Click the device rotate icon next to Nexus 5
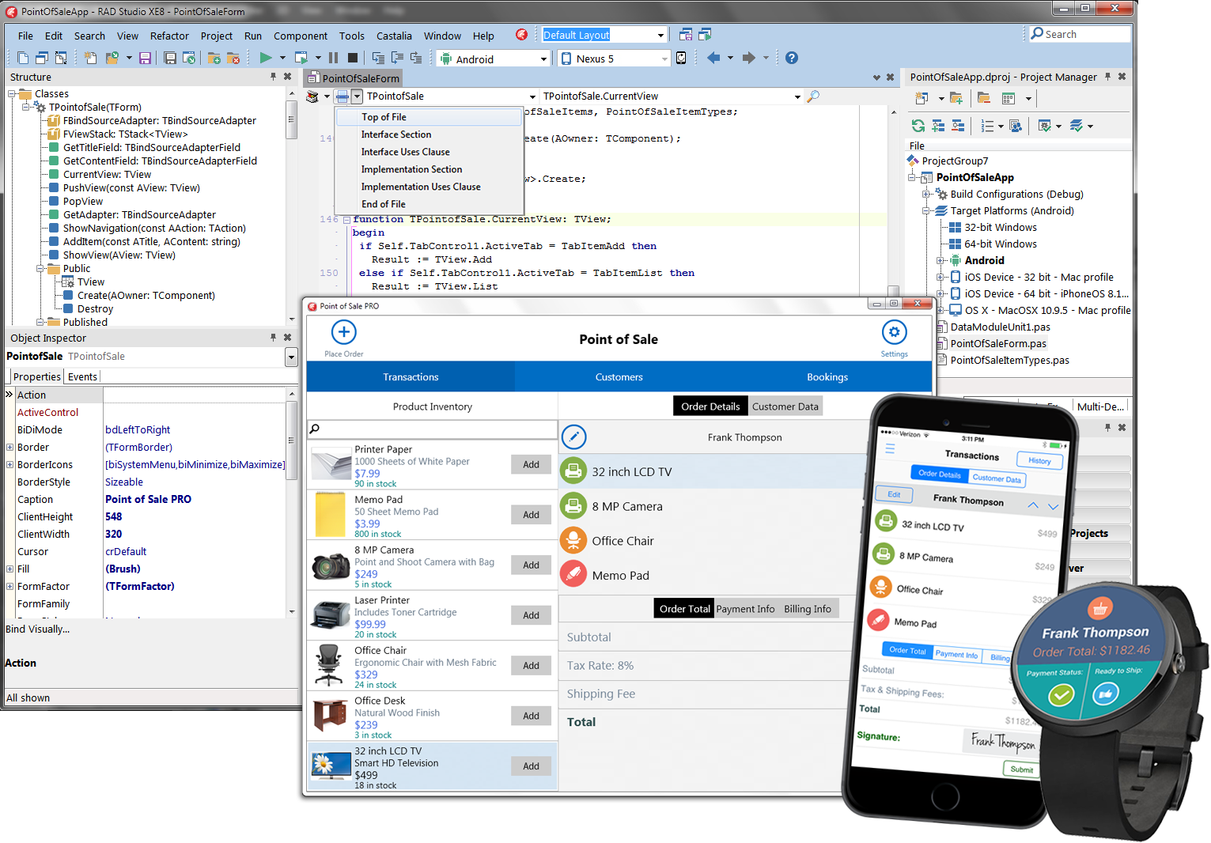Image resolution: width=1211 pixels, height=843 pixels. tap(681, 58)
